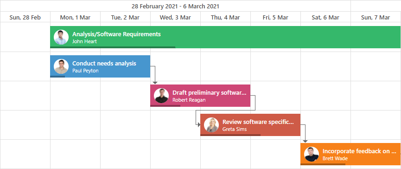Click Paul Peyton's avatar photo
Screen dimensions: 401x169
(61, 66)
